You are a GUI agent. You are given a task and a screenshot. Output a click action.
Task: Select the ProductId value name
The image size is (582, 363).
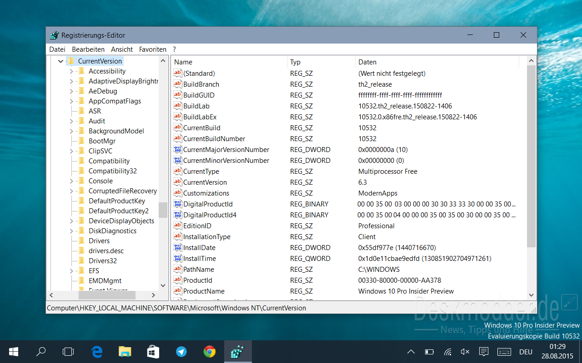[198, 280]
